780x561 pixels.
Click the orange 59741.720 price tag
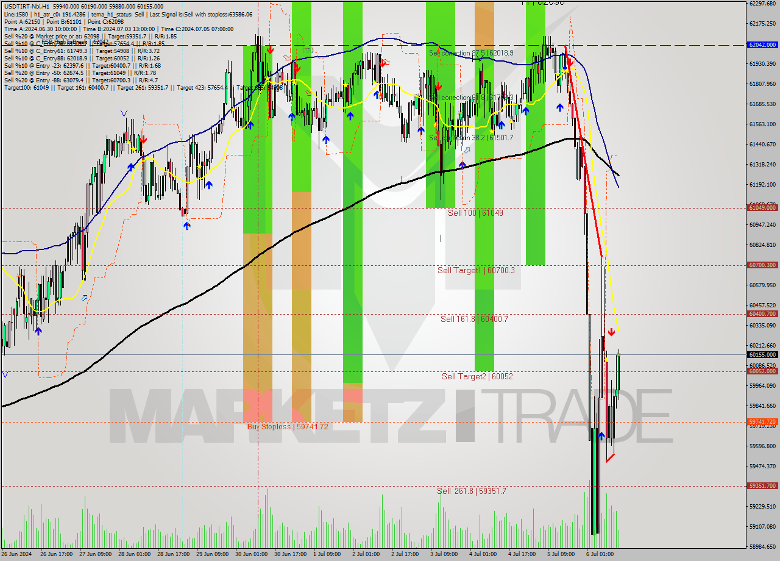(762, 422)
